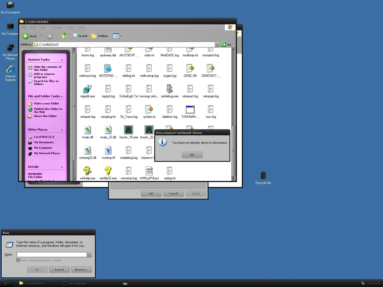Open the Start button on taskbar
The width and height of the screenshot is (383, 287).
tap(5, 283)
